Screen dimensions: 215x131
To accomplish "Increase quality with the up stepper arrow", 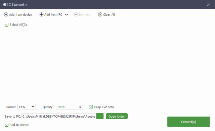I will 80,106.
